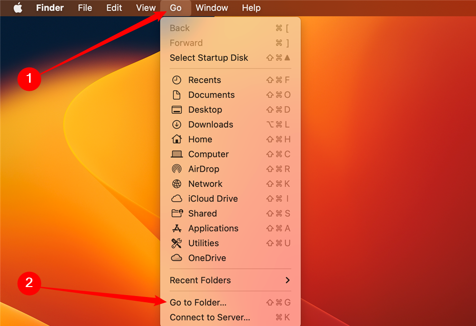
Task: Click the OneDrive label
Action: click(208, 258)
